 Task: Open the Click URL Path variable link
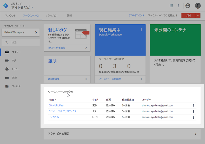[x=56, y=105]
